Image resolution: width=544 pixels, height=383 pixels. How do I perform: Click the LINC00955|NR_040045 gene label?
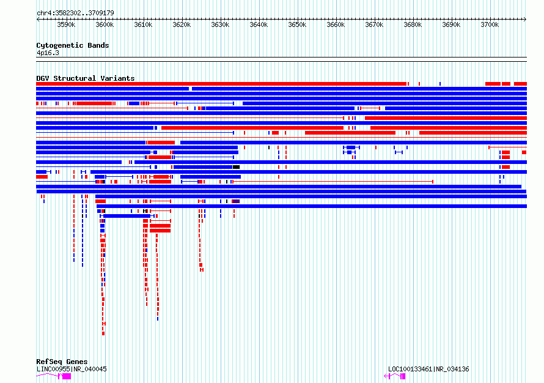(72, 369)
